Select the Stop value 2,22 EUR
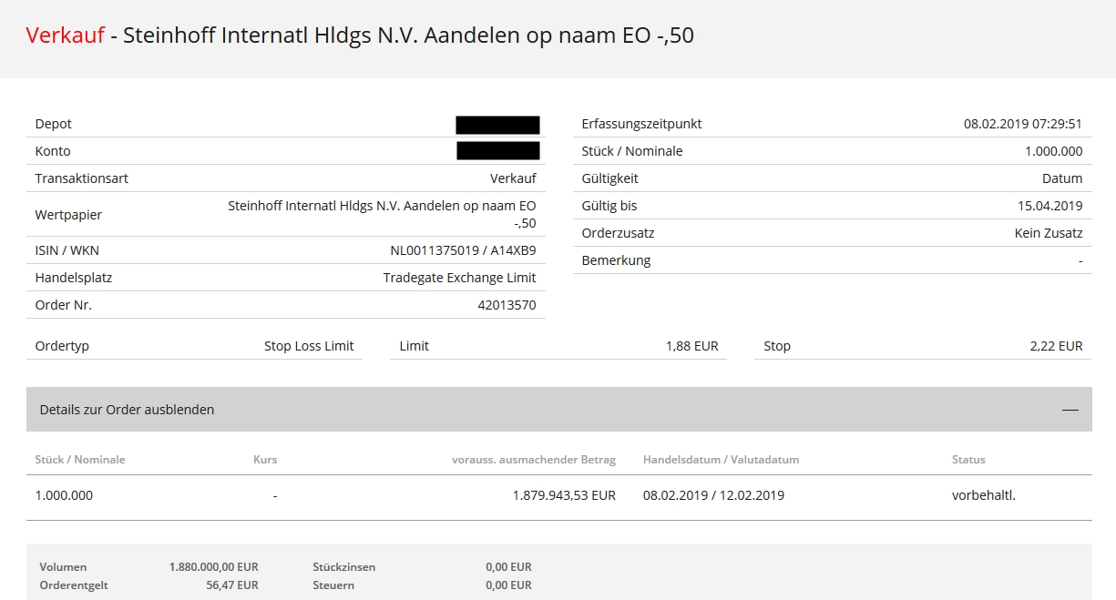Image resolution: width=1116 pixels, height=600 pixels. 1057,346
